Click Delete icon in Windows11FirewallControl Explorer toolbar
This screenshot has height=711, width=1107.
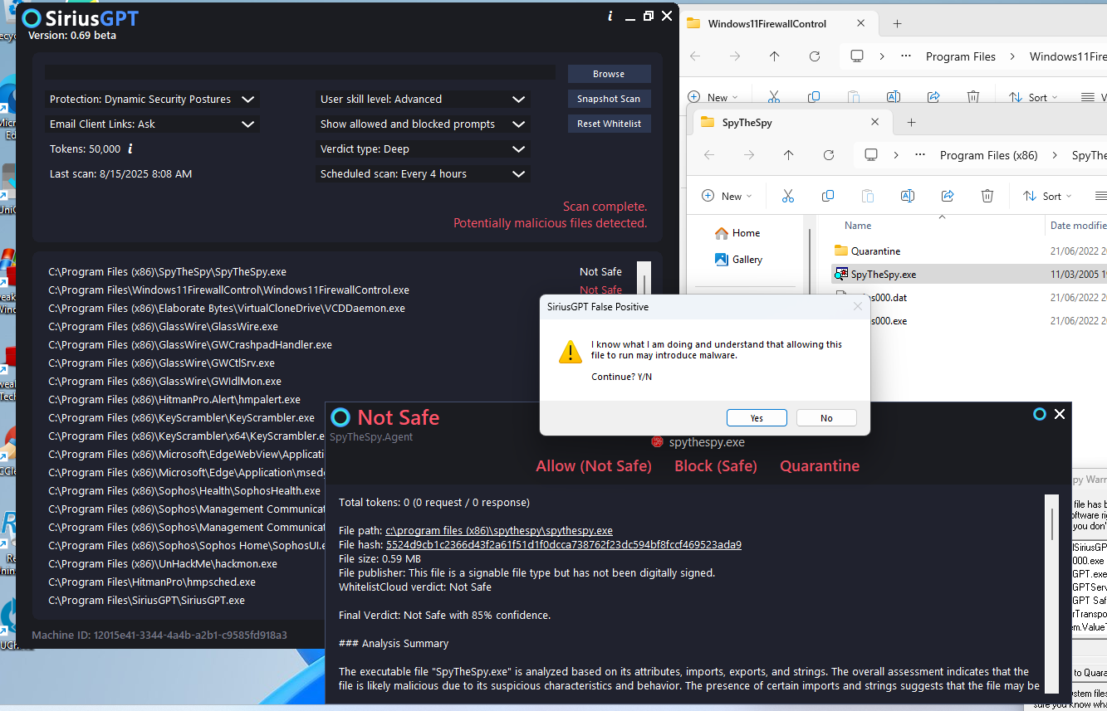[973, 97]
